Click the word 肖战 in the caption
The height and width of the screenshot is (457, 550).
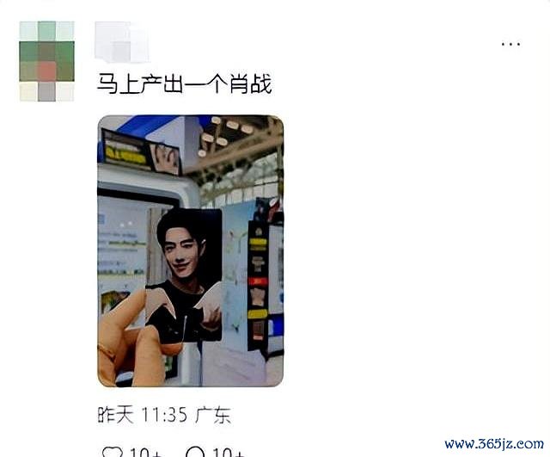coord(250,83)
